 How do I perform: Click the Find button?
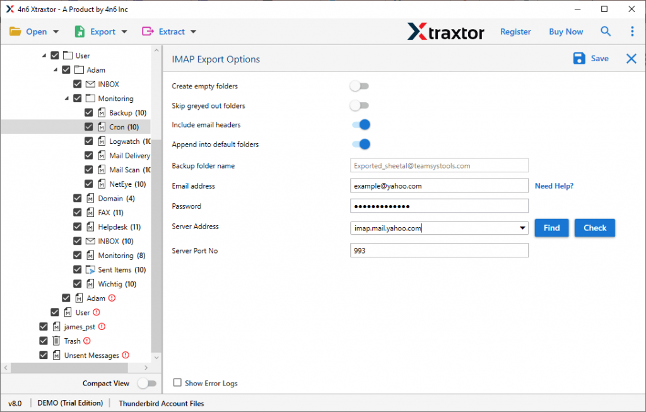(551, 228)
